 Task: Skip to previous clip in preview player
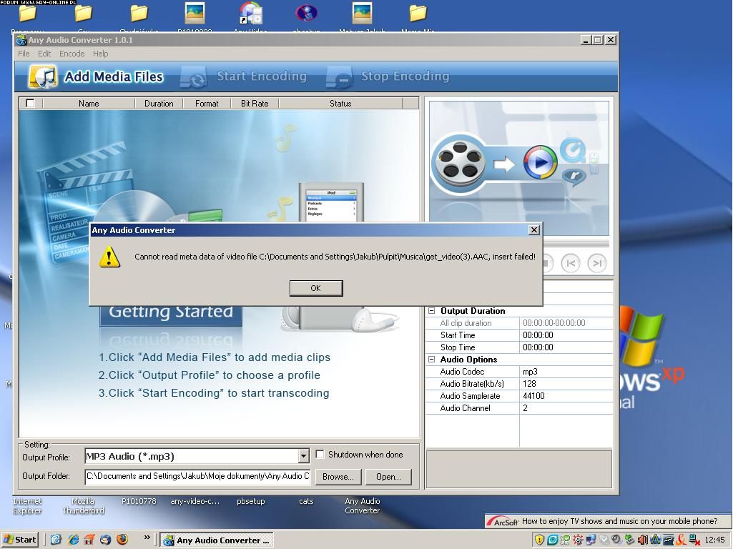[x=571, y=263]
